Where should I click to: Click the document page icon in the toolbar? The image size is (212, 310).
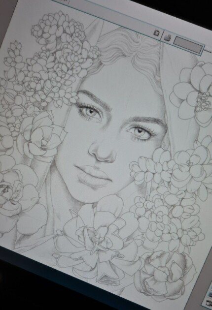[x=157, y=32]
